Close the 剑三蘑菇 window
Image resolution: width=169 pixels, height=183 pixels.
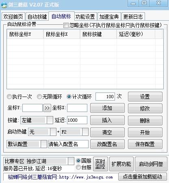pyautogui.click(x=158, y=3)
